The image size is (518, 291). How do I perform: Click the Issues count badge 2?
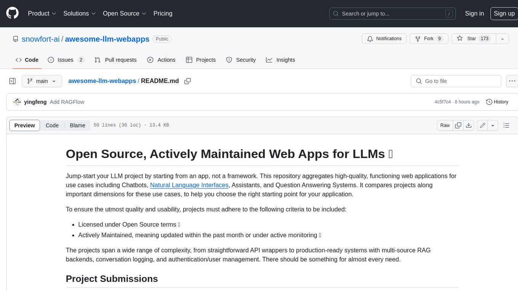click(81, 60)
